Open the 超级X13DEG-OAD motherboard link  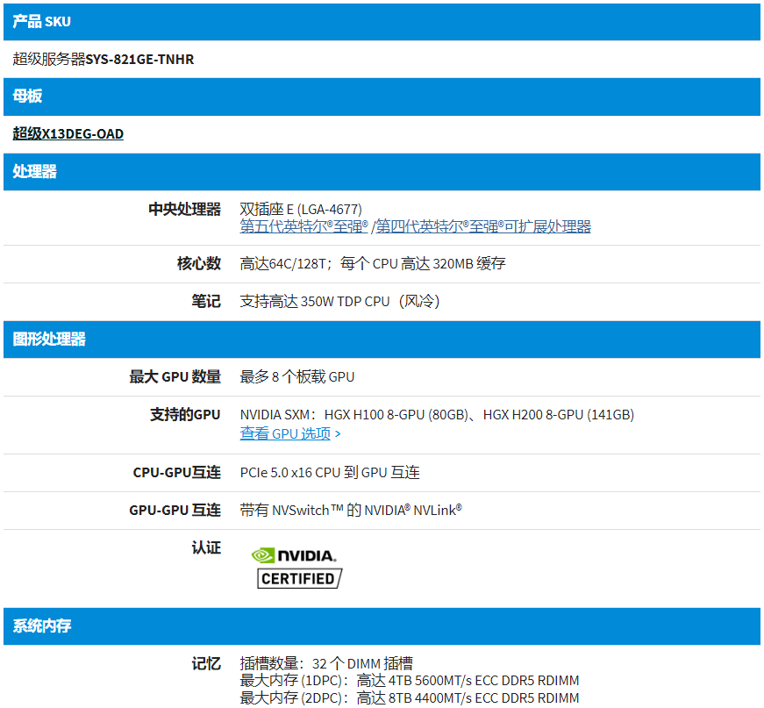pos(68,133)
